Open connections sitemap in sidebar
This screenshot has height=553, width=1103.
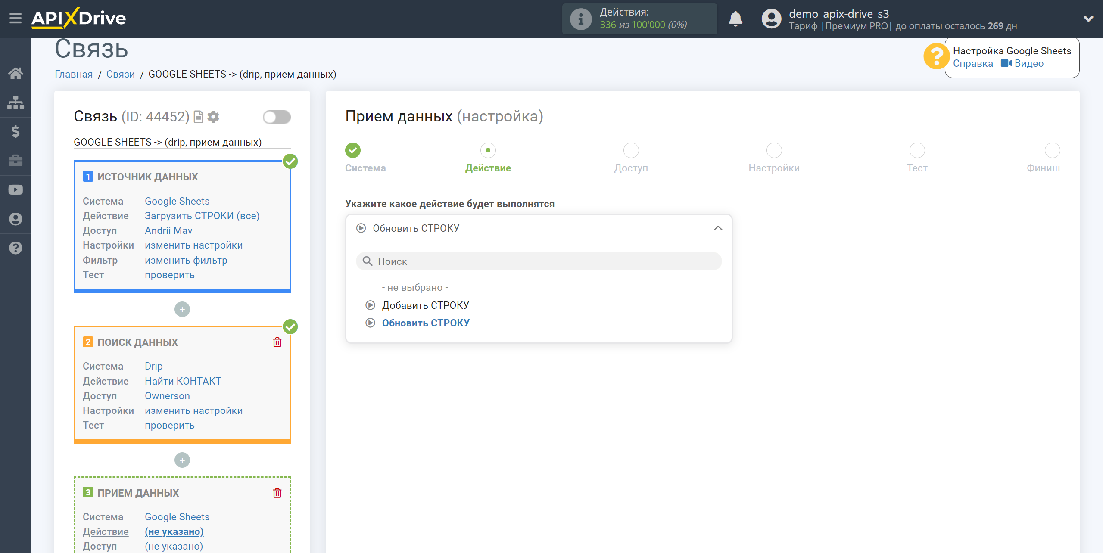[x=16, y=103]
